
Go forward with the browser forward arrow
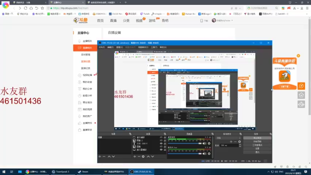20,8
